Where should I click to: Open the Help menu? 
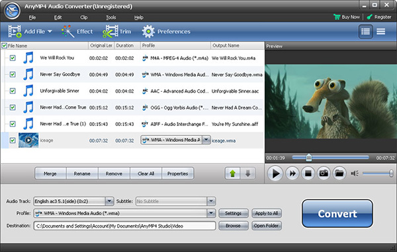[x=139, y=17]
